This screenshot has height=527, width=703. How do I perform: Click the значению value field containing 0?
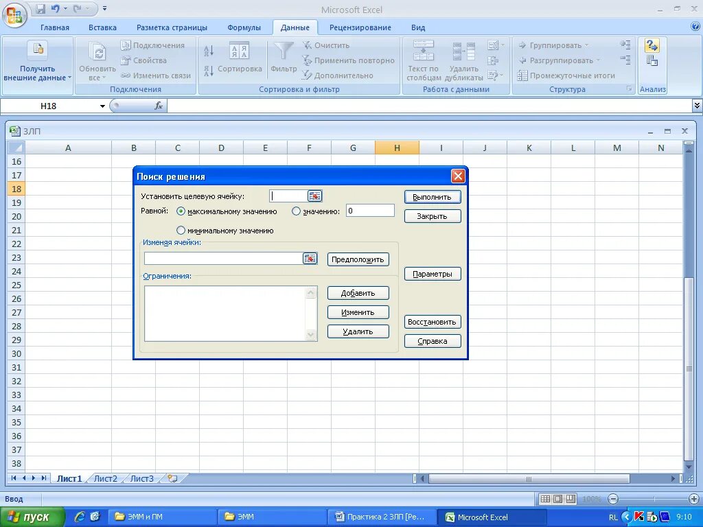click(x=370, y=211)
